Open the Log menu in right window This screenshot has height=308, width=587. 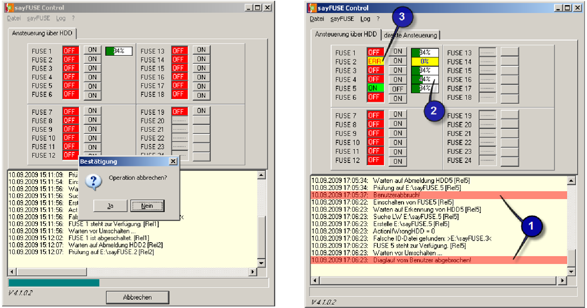point(365,19)
